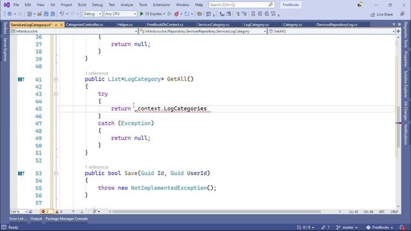Viewport: 411px width, 231px height.
Task: Click the Redo icon
Action: tap(73, 14)
